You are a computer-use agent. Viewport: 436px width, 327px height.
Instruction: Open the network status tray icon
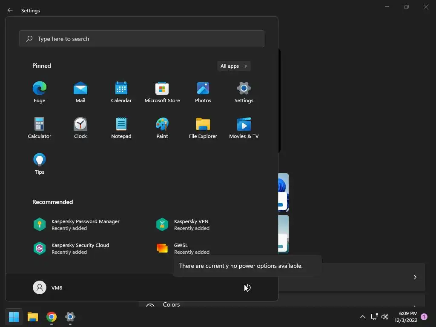[374, 317]
